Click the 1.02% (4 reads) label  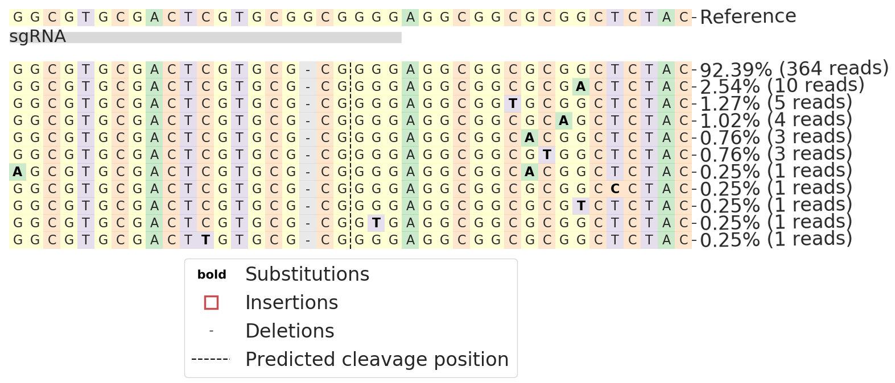[x=776, y=120]
